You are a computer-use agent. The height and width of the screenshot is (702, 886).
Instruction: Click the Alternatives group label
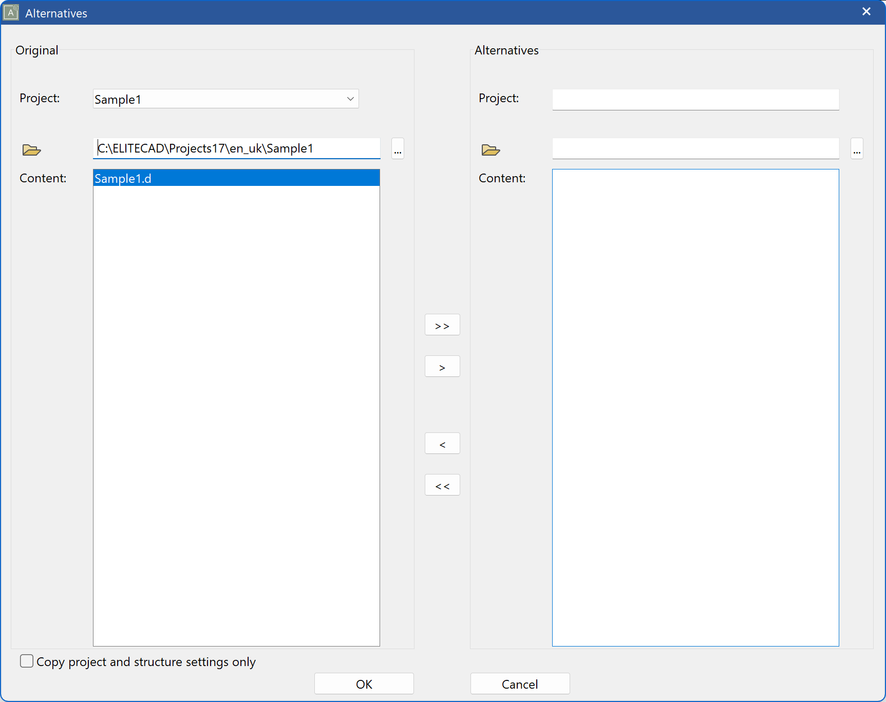506,50
